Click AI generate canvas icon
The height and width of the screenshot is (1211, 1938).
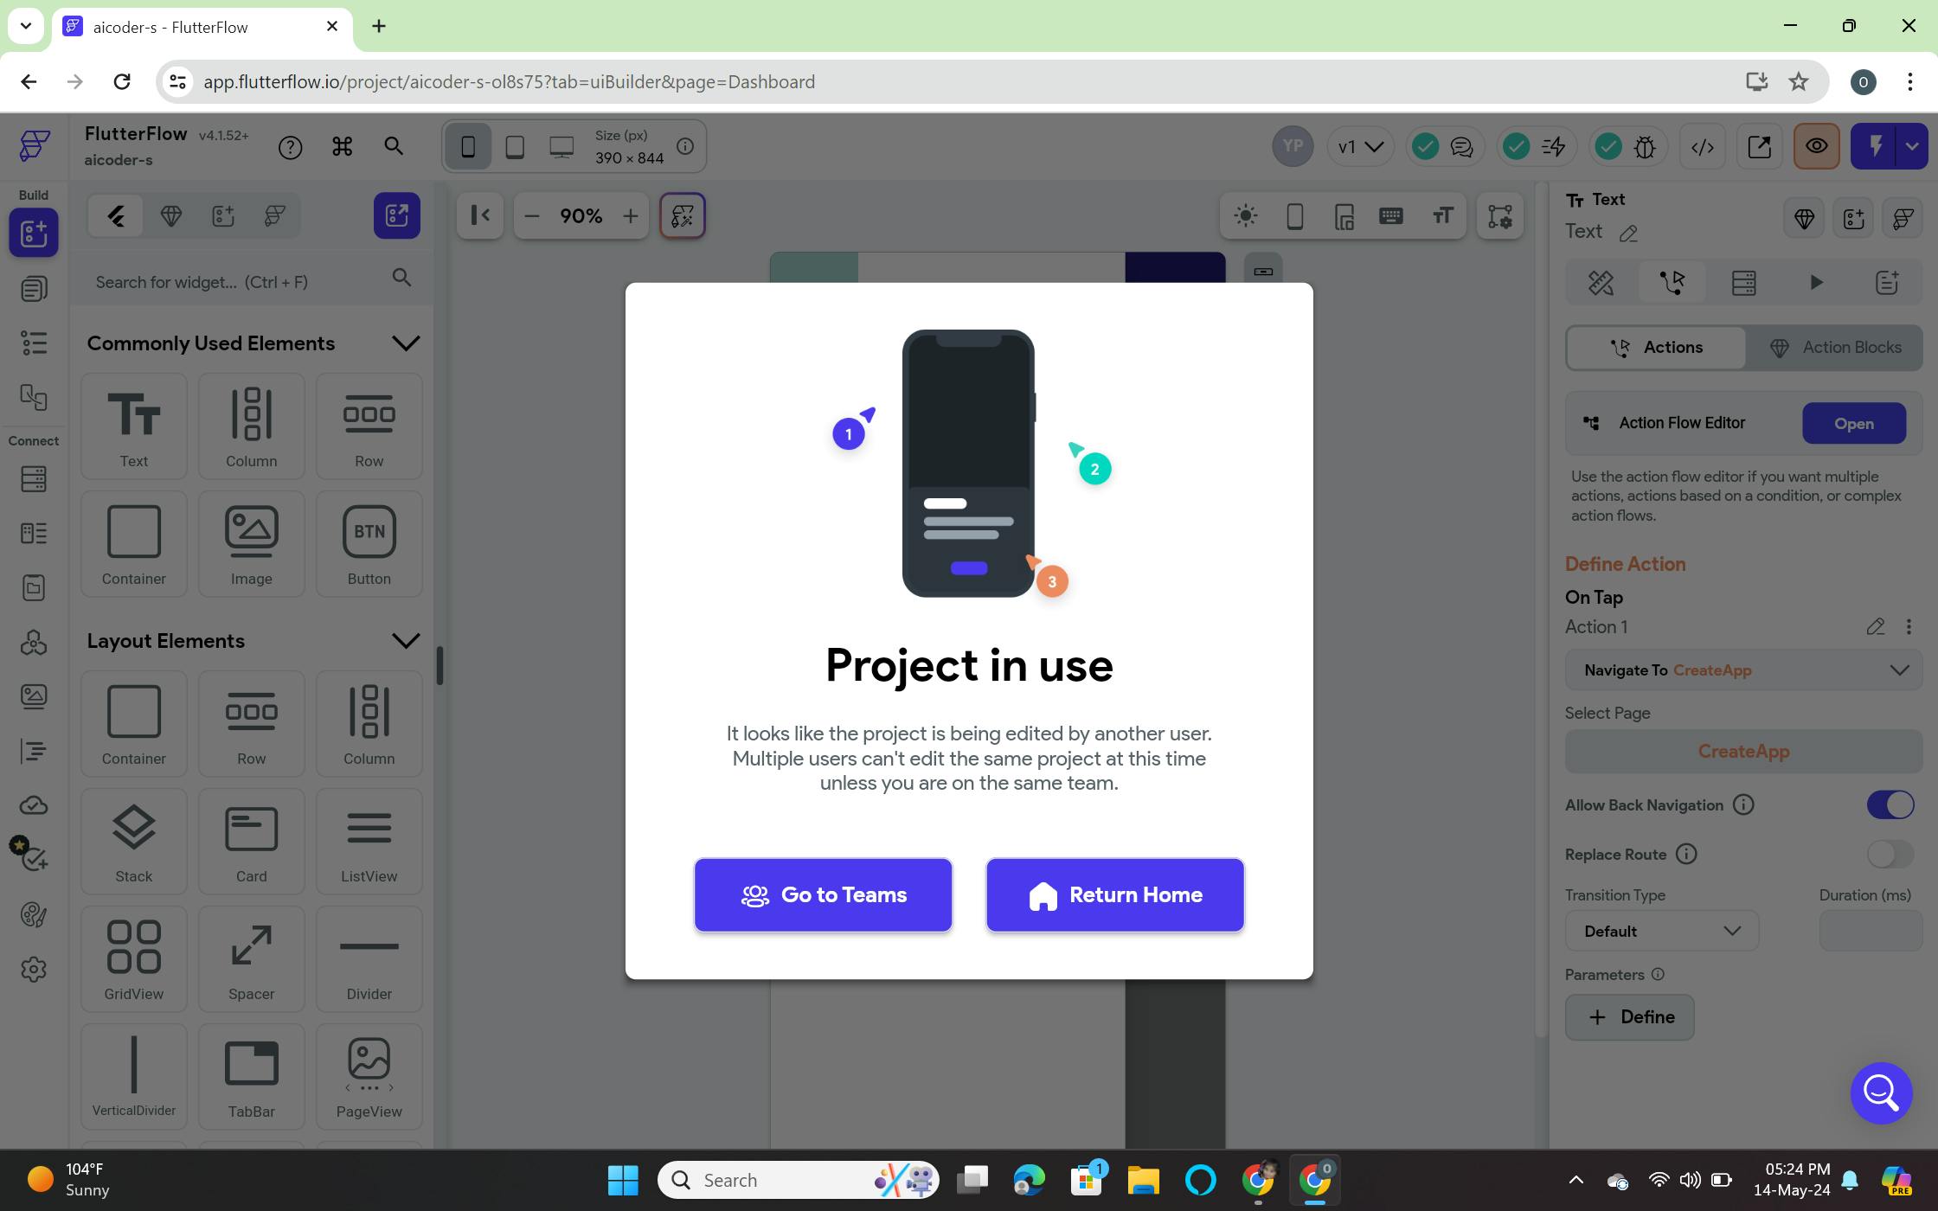click(x=683, y=215)
